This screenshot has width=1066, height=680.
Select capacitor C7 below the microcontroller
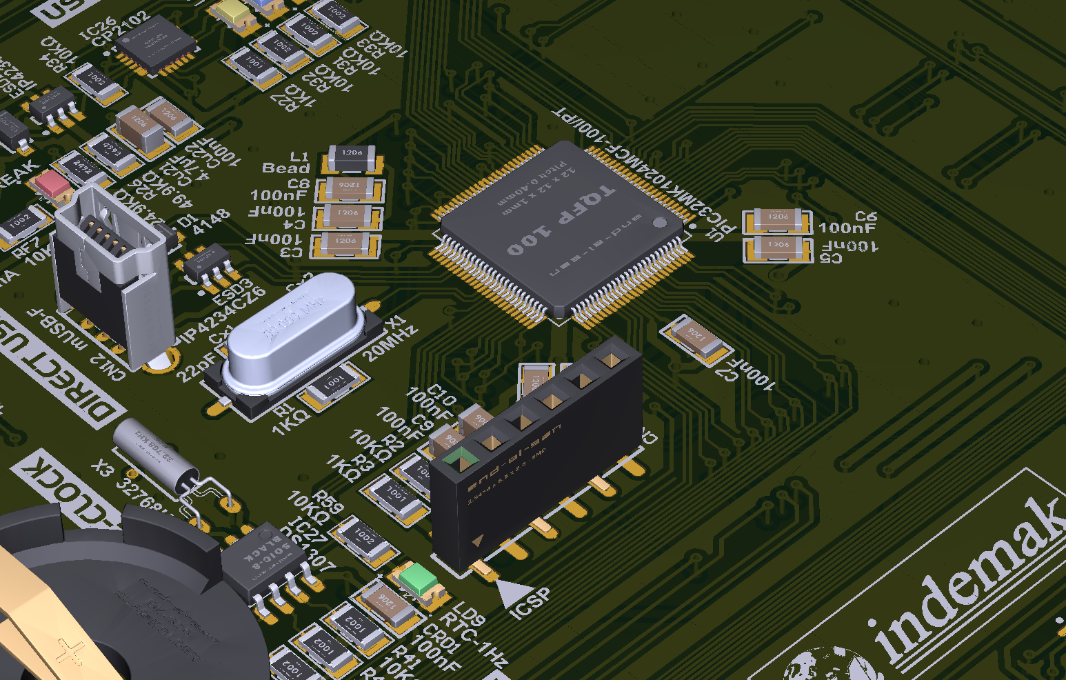pos(695,339)
